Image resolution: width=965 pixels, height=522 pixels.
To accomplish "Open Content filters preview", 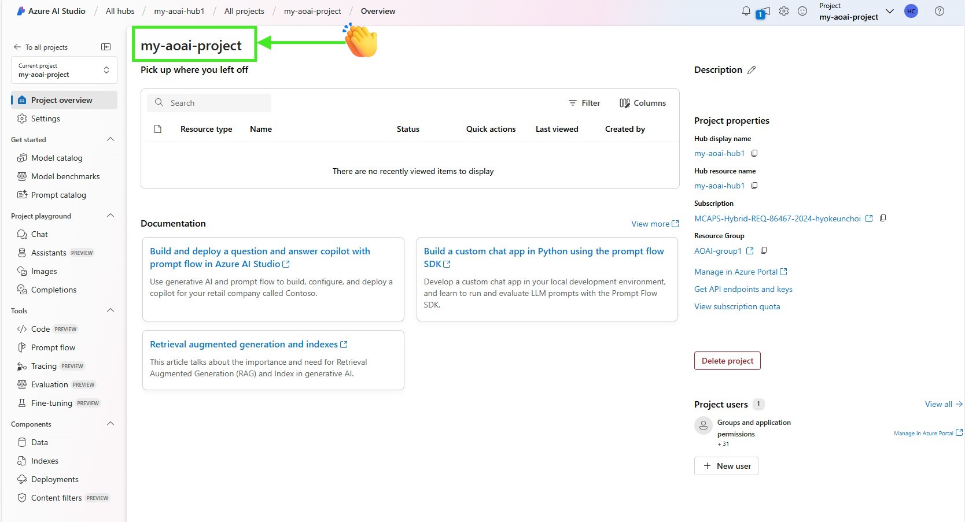I will (64, 498).
